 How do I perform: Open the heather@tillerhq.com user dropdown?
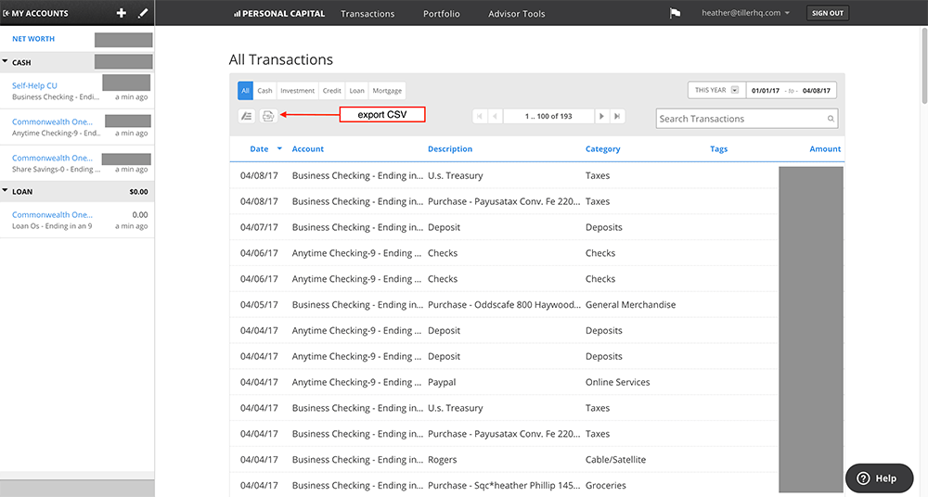tap(746, 13)
